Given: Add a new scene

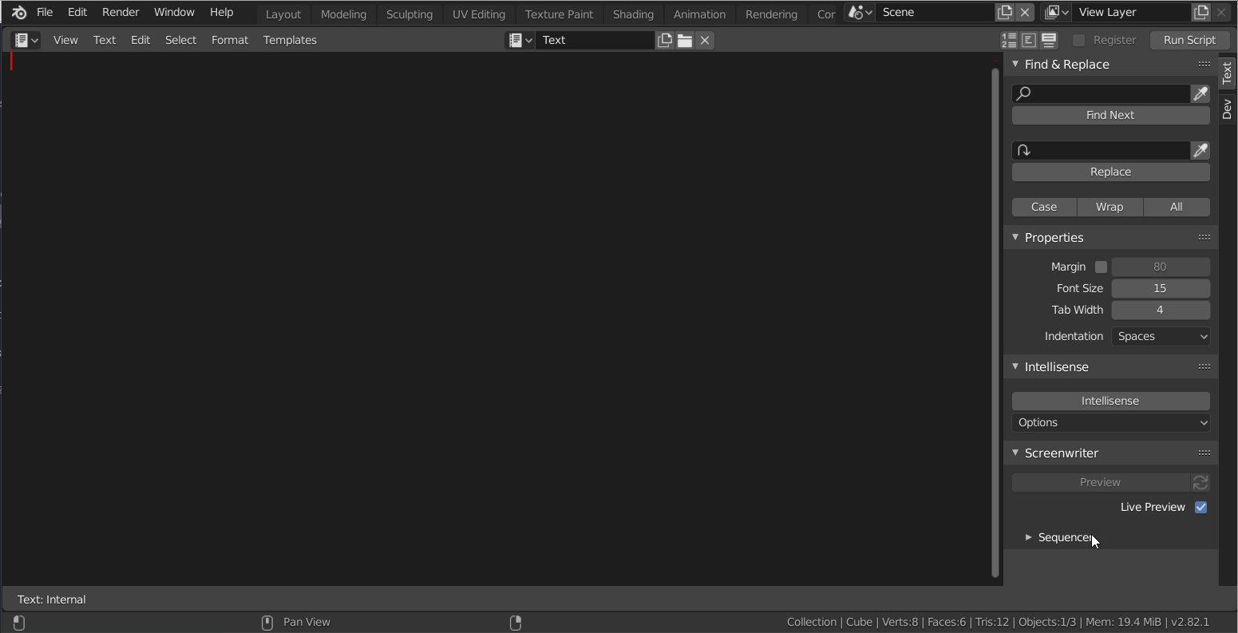Looking at the screenshot, I should [x=1005, y=13].
